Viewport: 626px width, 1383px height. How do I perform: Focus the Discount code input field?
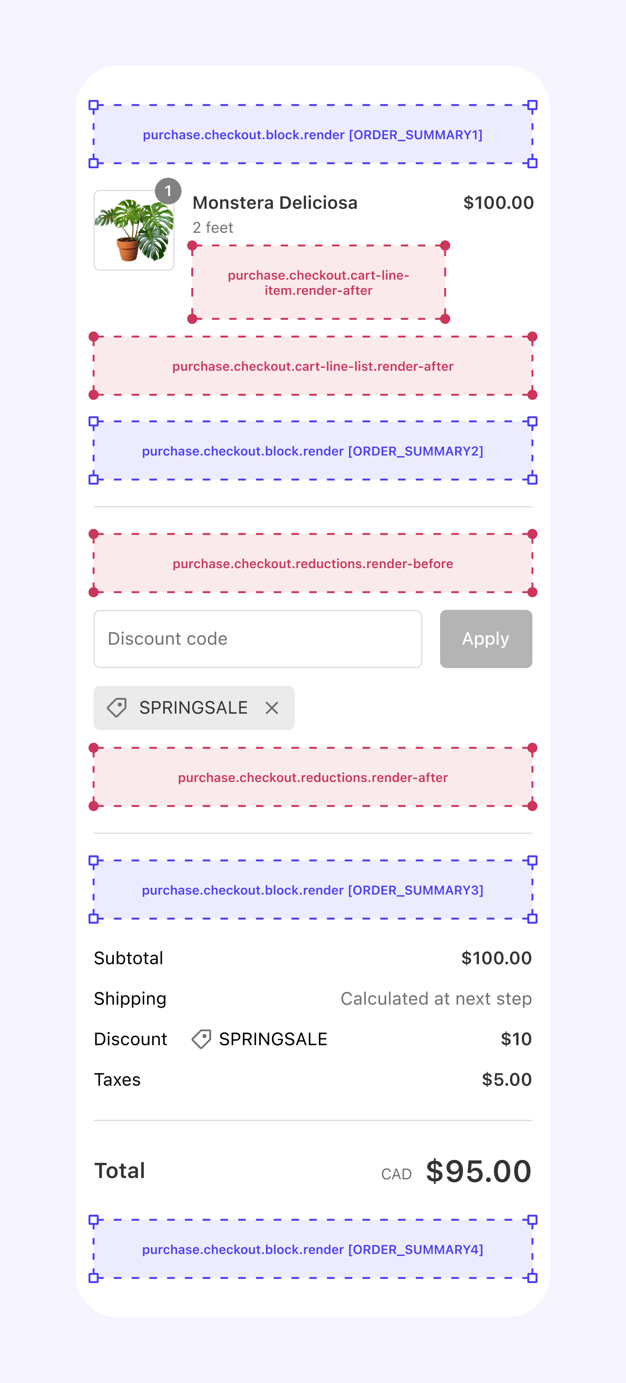click(258, 639)
